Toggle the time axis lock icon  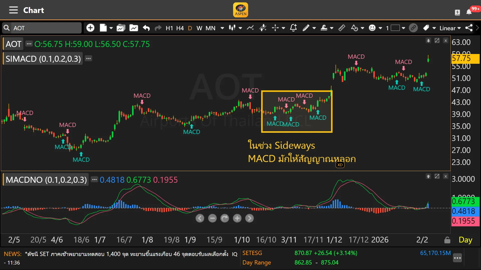(x=447, y=240)
